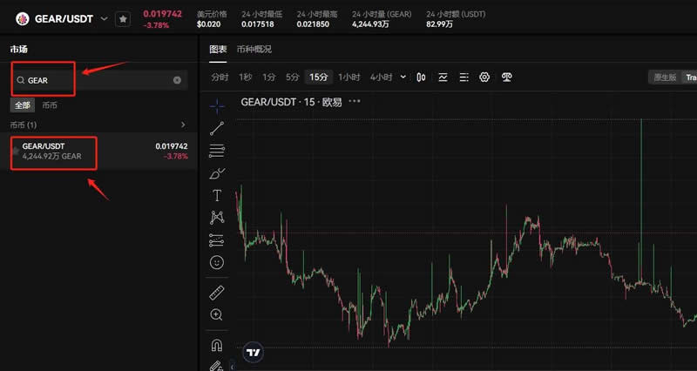Screen dimensions: 697x371
Task: Click the indicators icon in chart toolbar
Action: click(x=443, y=78)
